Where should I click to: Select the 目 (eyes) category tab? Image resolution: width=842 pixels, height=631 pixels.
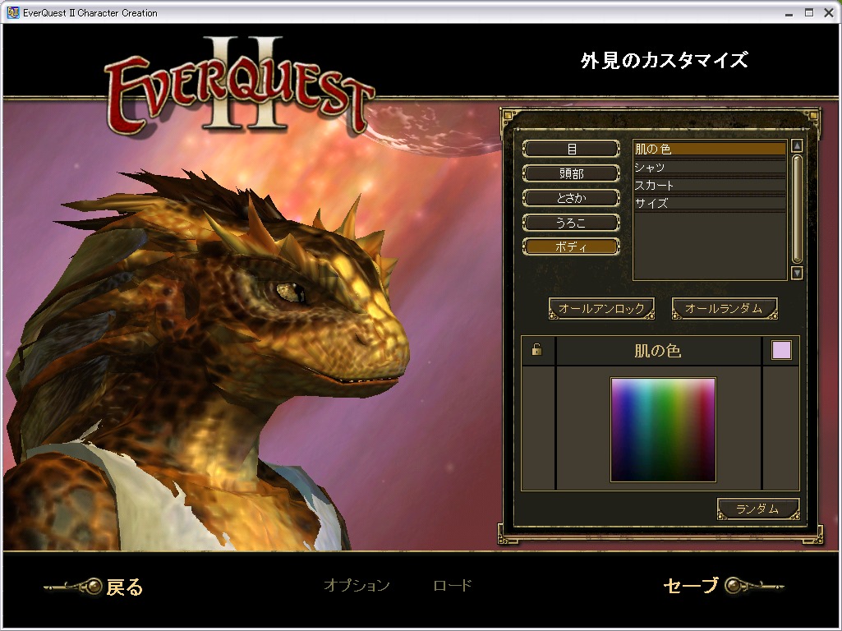(x=572, y=149)
